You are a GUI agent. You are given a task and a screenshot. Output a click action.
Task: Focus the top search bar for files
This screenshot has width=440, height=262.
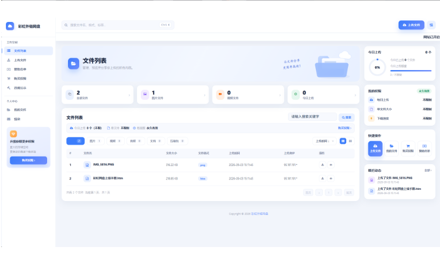click(x=118, y=25)
